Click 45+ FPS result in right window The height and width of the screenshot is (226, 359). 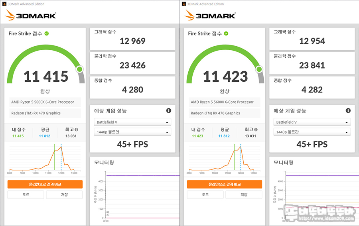[312, 144]
